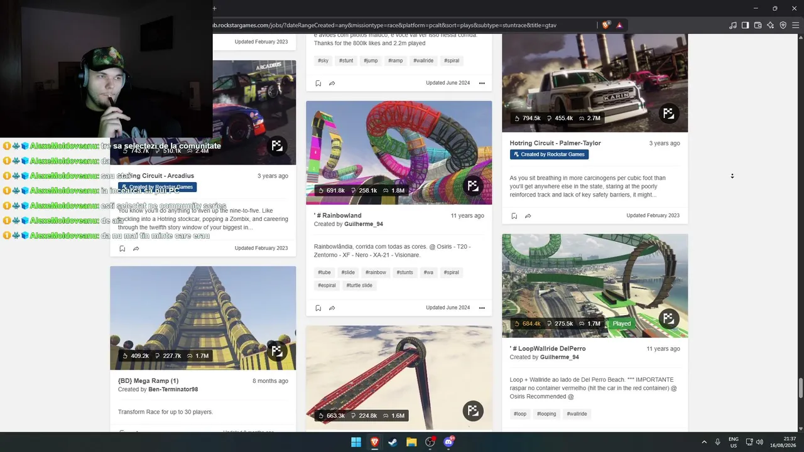Select the #loop tag
The height and width of the screenshot is (452, 804).
click(520, 414)
